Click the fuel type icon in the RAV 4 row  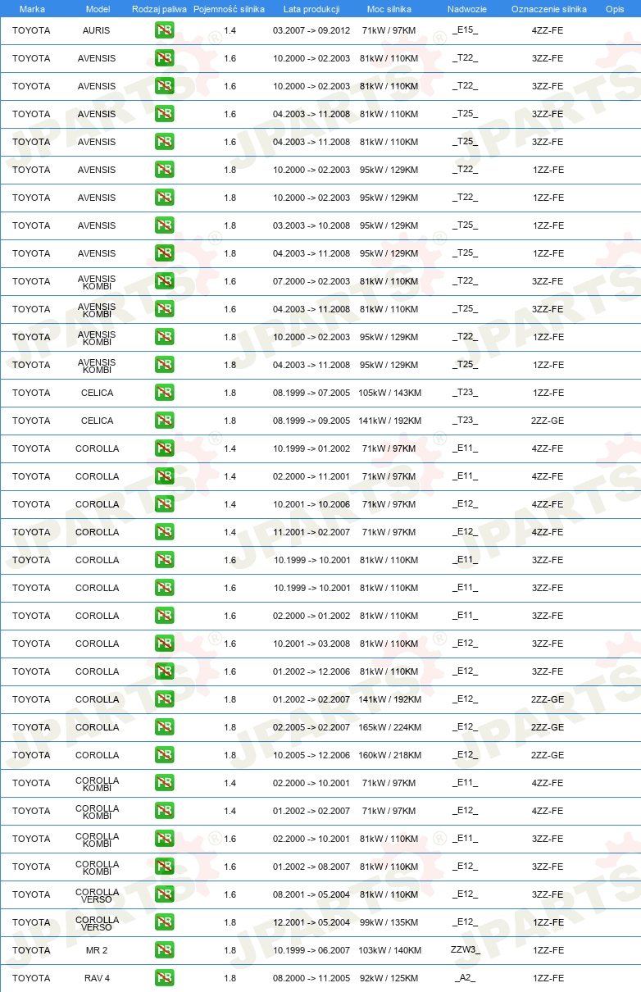(x=164, y=978)
